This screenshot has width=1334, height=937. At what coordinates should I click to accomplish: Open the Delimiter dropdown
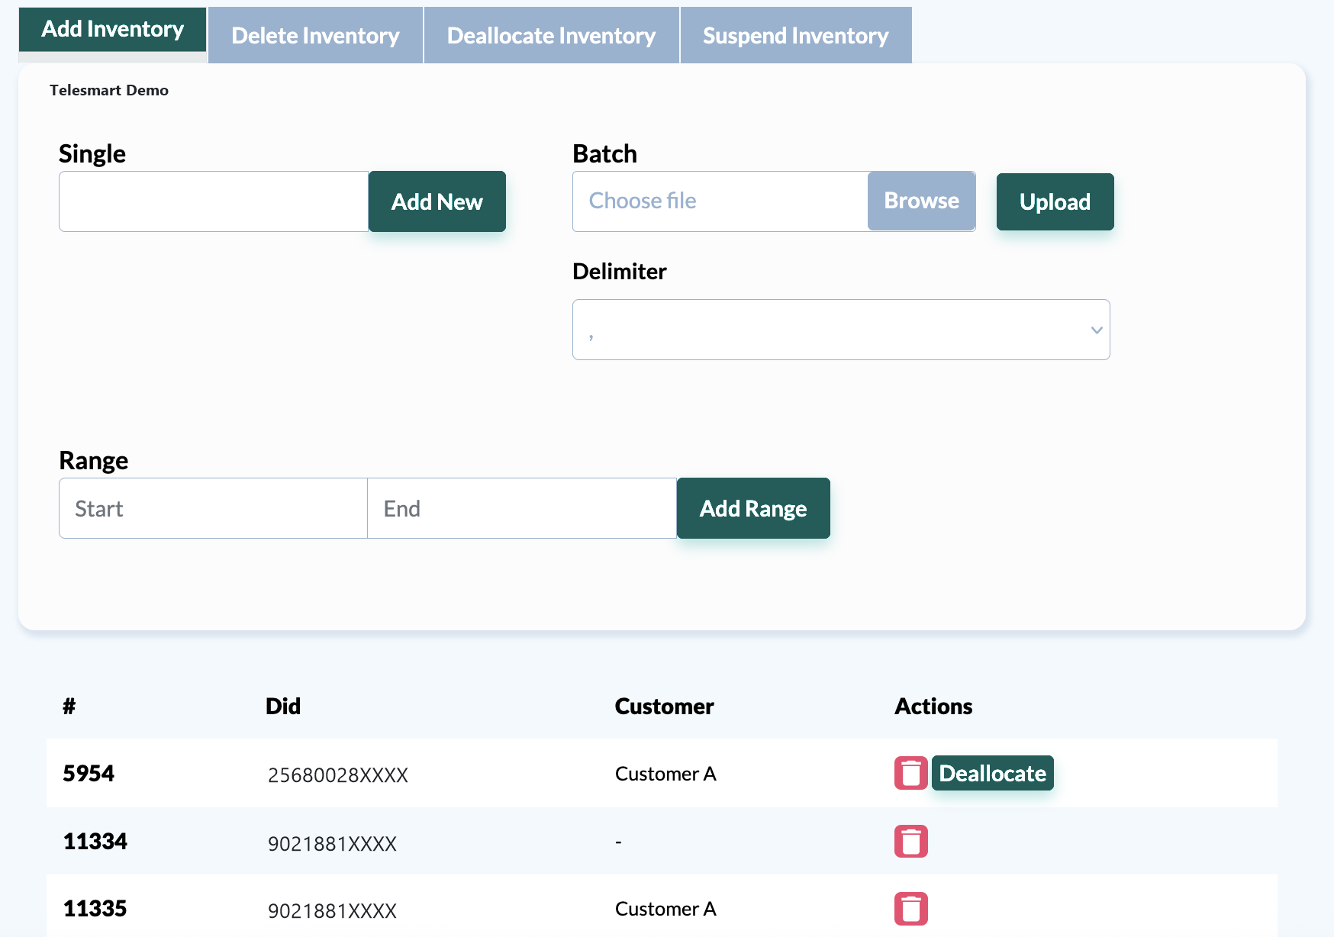point(841,330)
